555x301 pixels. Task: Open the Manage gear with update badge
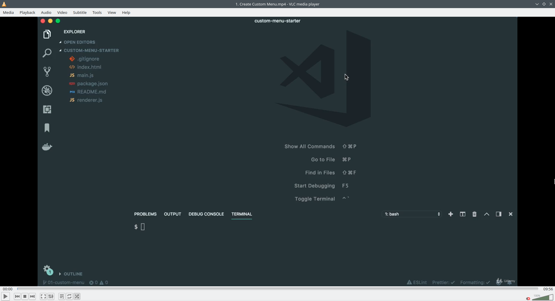click(48, 270)
